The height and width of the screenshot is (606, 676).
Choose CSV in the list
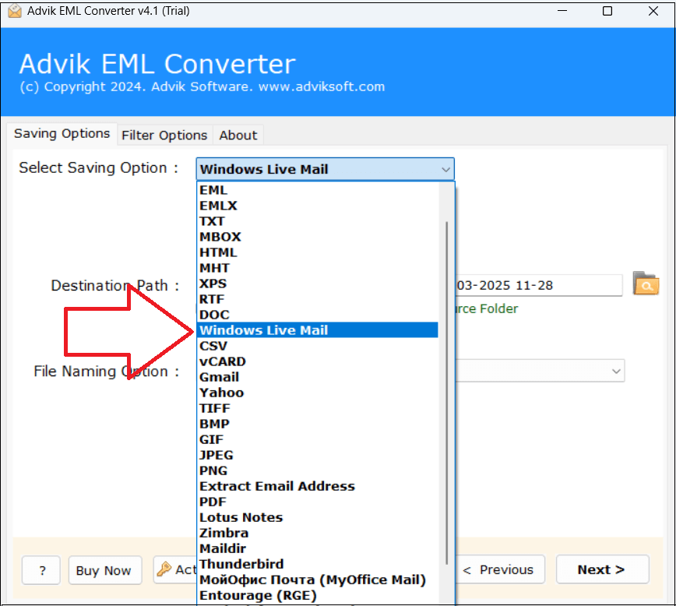317,346
